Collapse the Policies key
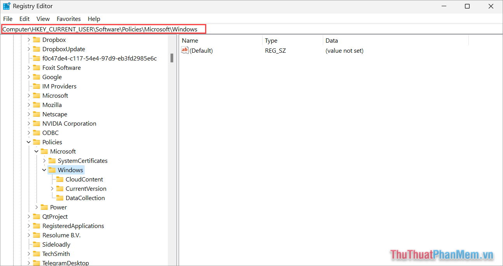The height and width of the screenshot is (266, 503). 28,142
